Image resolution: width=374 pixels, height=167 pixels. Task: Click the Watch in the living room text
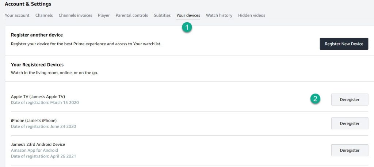point(55,73)
